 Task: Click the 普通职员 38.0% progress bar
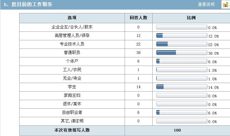click(x=182, y=52)
